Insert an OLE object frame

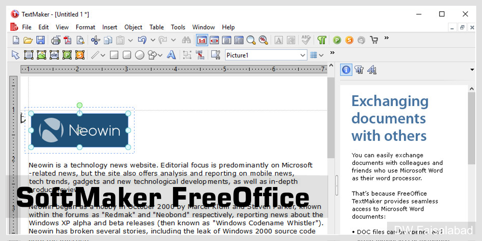point(54,55)
